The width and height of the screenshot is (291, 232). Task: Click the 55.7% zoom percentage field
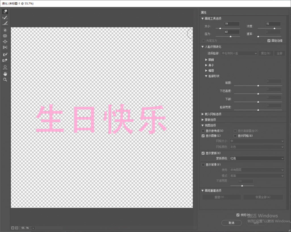[x=25, y=228]
